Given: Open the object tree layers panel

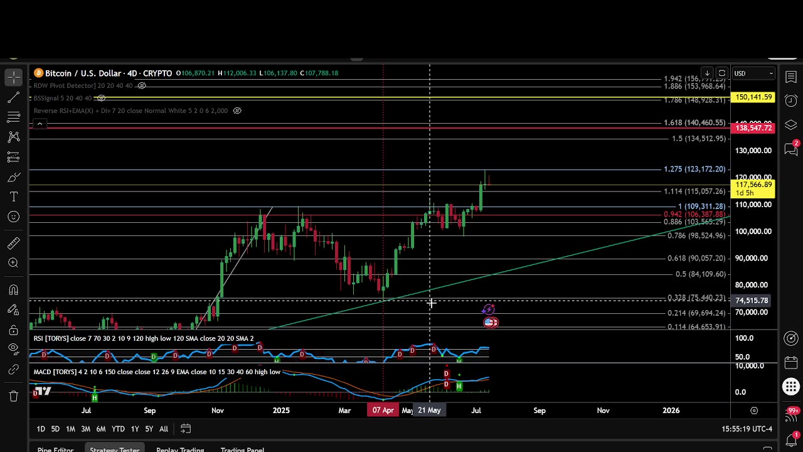Looking at the screenshot, I should [790, 125].
